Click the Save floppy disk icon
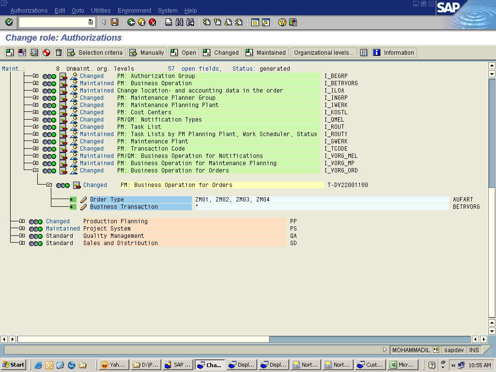This screenshot has width=496, height=372. tap(114, 22)
